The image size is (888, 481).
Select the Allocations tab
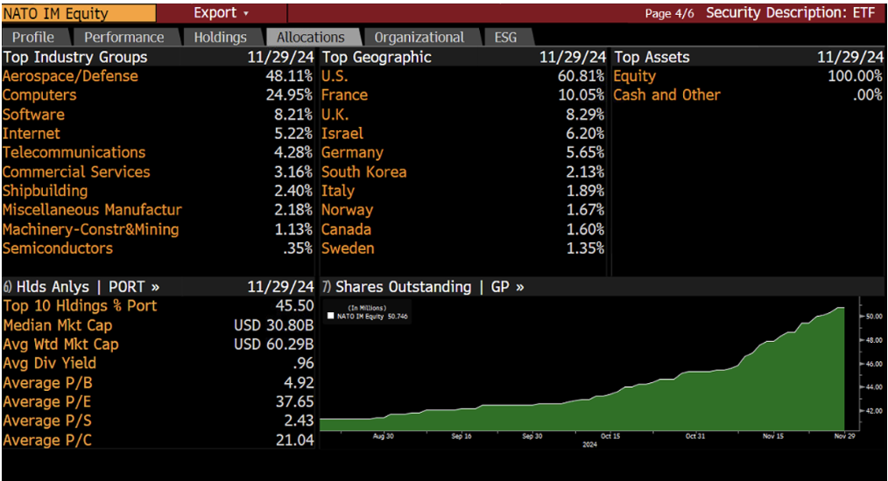[310, 38]
